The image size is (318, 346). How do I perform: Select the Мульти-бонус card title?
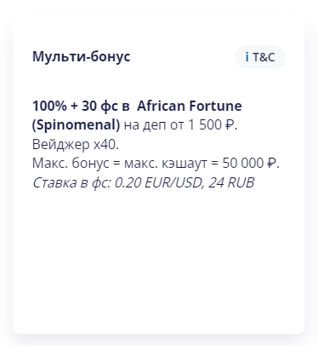82,56
